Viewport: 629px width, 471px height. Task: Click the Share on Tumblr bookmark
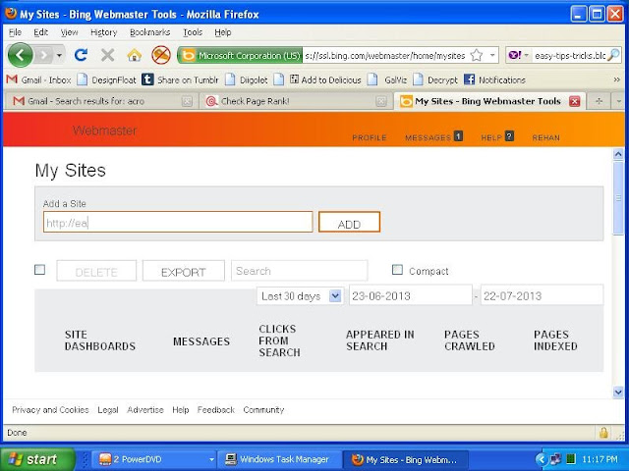pyautogui.click(x=181, y=80)
